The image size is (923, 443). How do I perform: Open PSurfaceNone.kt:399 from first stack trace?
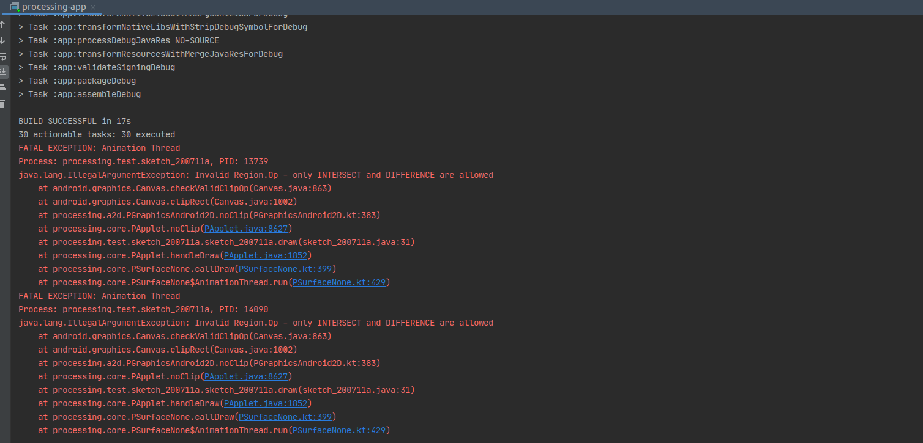[x=285, y=269]
